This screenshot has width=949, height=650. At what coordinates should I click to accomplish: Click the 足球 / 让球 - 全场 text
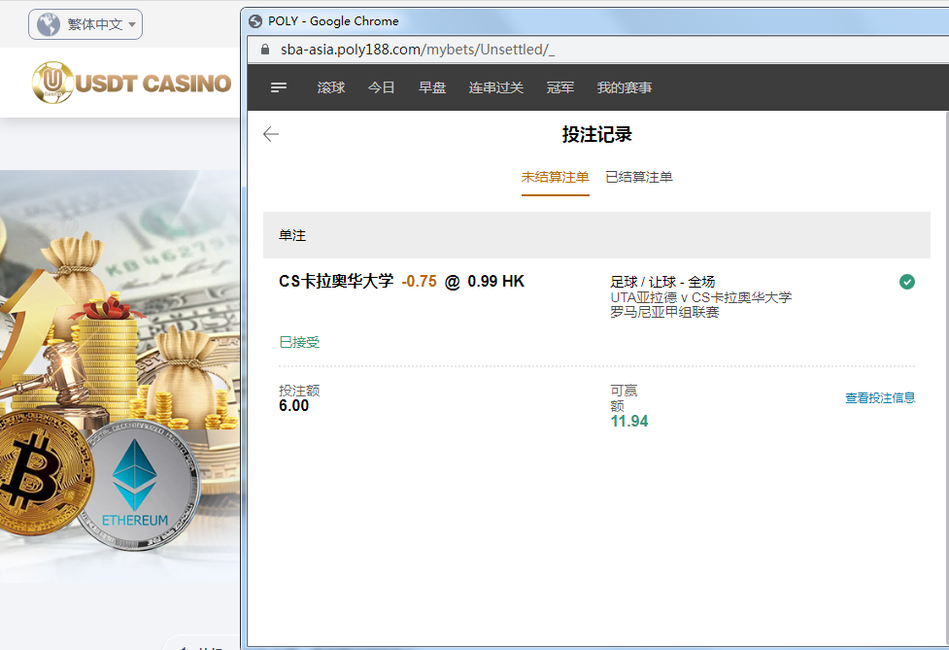click(x=662, y=282)
